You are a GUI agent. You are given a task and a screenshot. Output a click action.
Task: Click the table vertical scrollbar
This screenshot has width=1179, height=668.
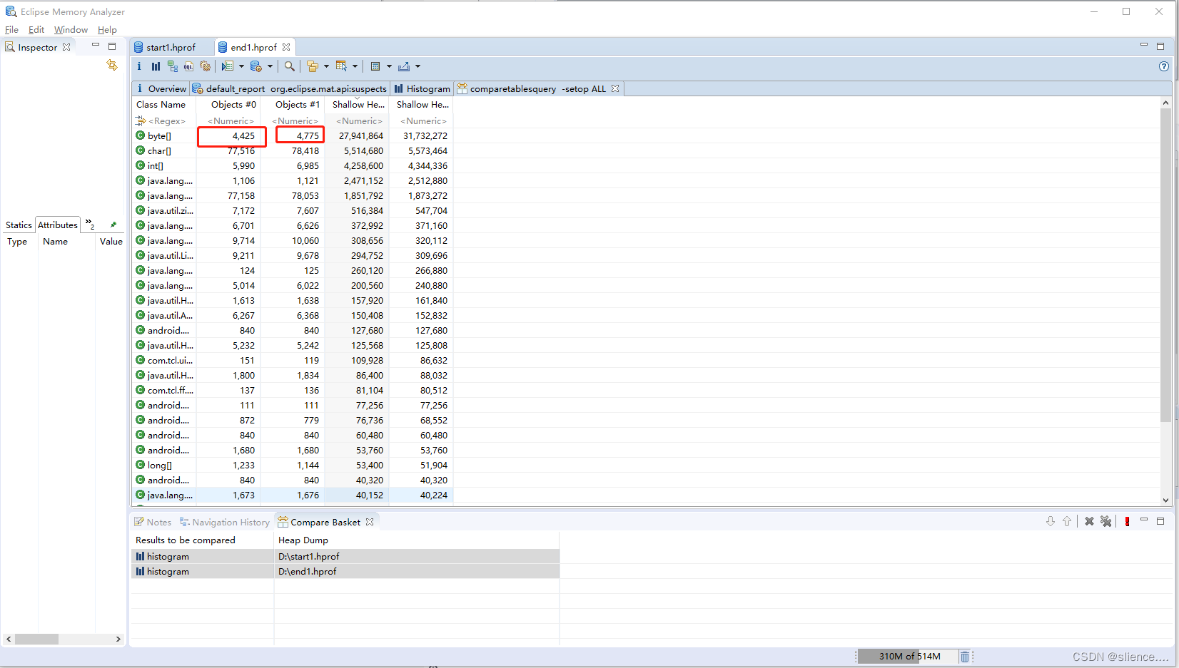point(1165,264)
